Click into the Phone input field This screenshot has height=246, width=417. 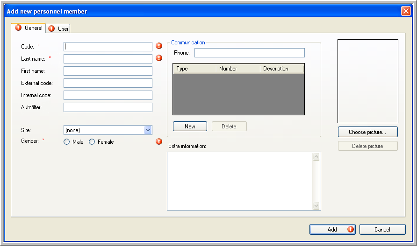[x=249, y=53]
